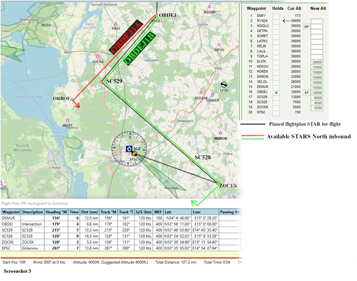Select the OBDEJ row in flight plan table
The height and width of the screenshot is (281, 357).
click(121, 224)
